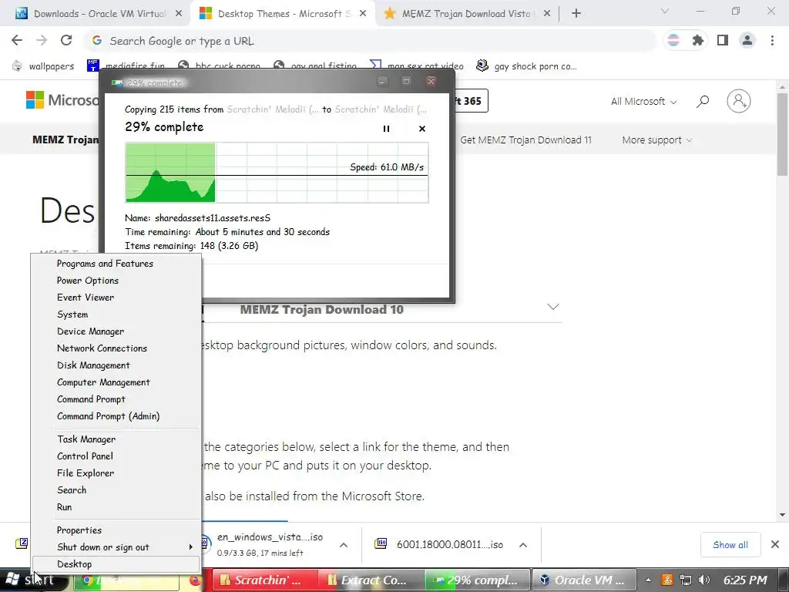Open the Microsoft site search magnifier
Image resolution: width=789 pixels, height=592 pixels.
click(x=703, y=102)
